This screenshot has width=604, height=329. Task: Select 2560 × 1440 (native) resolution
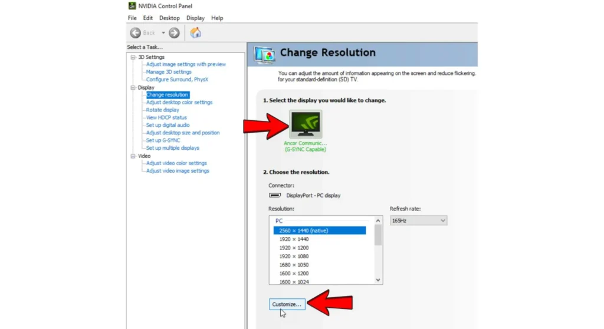point(320,231)
